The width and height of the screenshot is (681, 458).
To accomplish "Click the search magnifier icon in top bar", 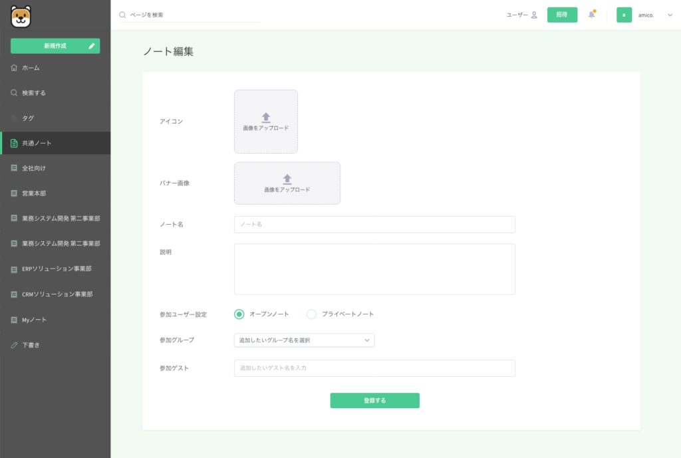I will 122,15.
